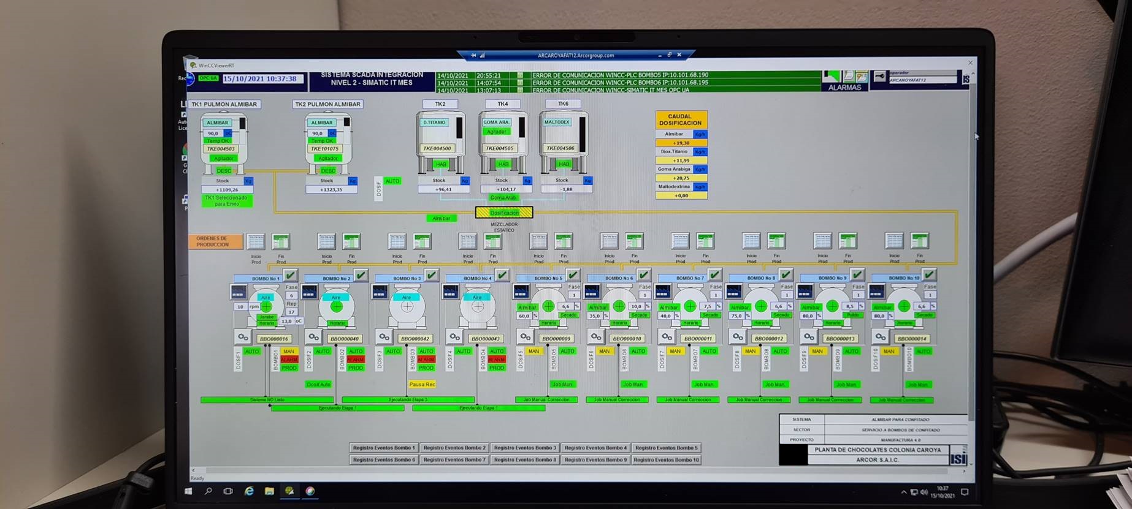Open the trend screen icon of Bombo 3

pyautogui.click(x=380, y=292)
